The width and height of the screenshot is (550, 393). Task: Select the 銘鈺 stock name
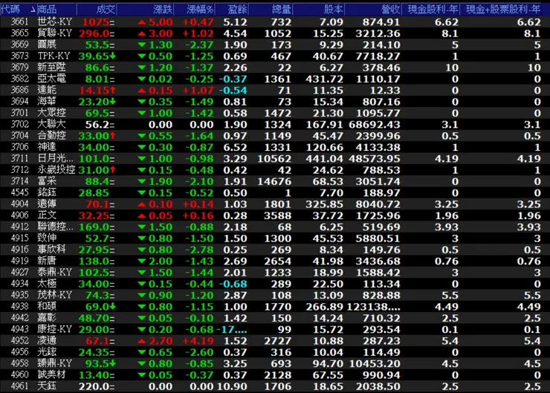(47, 192)
